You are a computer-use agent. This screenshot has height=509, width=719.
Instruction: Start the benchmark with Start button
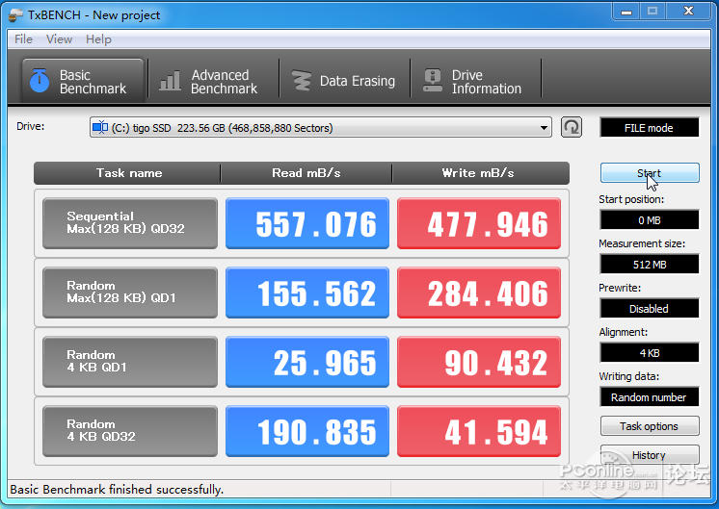tap(650, 173)
